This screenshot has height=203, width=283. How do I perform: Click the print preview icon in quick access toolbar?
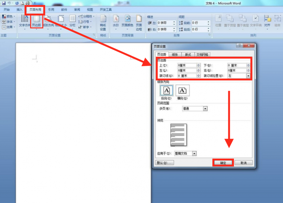pos(22,3)
